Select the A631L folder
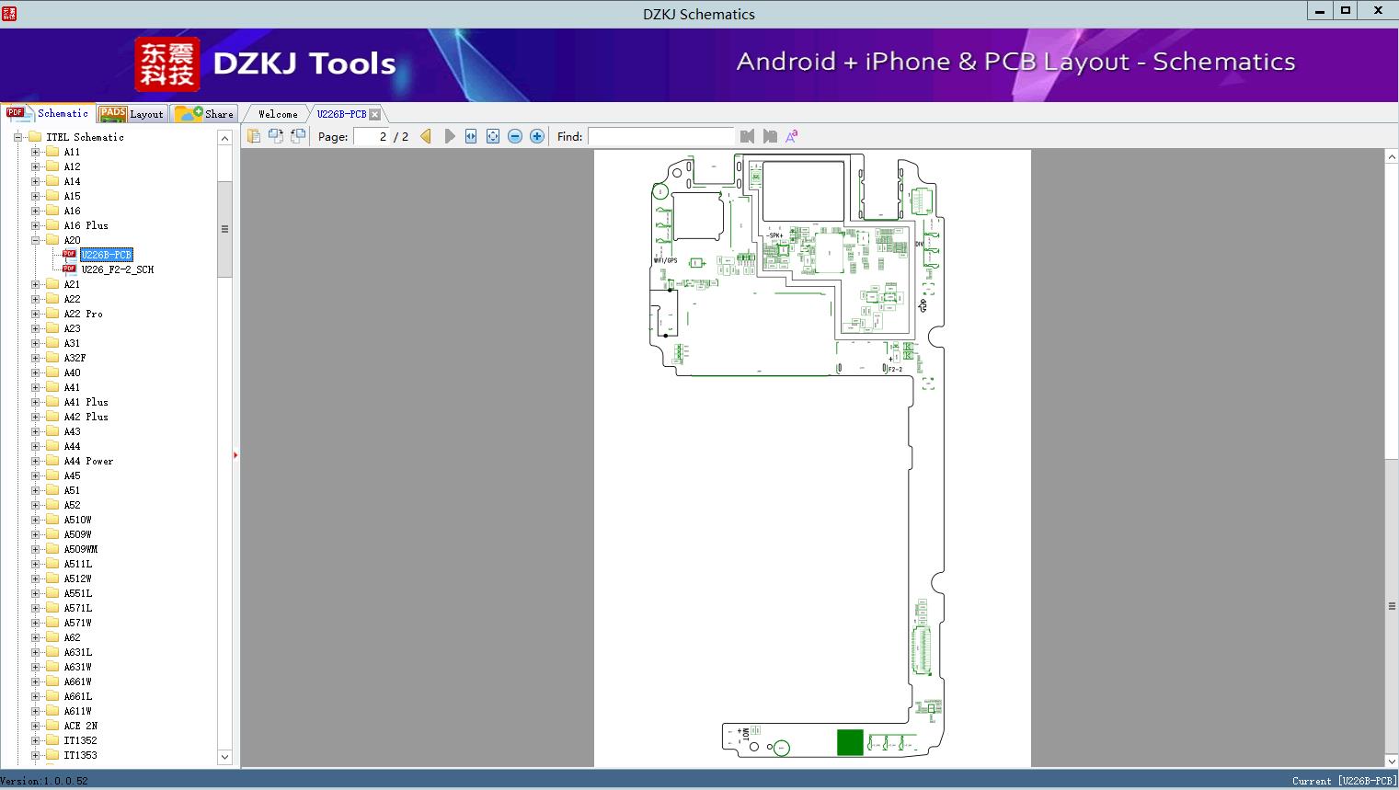The image size is (1399, 790). (x=78, y=652)
